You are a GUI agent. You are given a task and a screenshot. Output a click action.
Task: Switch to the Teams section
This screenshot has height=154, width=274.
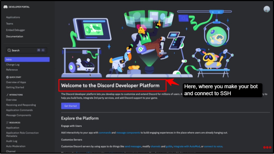9,23
